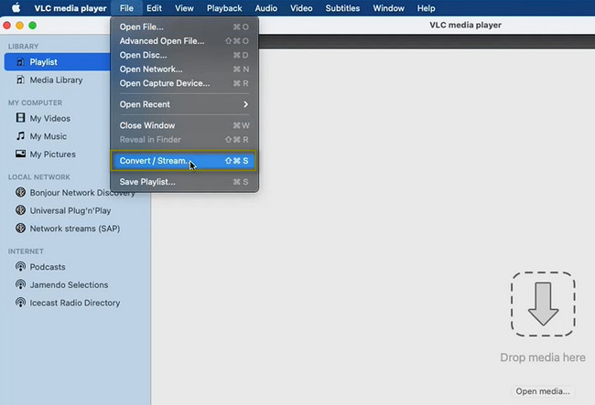Image resolution: width=595 pixels, height=405 pixels.
Task: Click the drop media arrow icon
Action: [x=543, y=304]
